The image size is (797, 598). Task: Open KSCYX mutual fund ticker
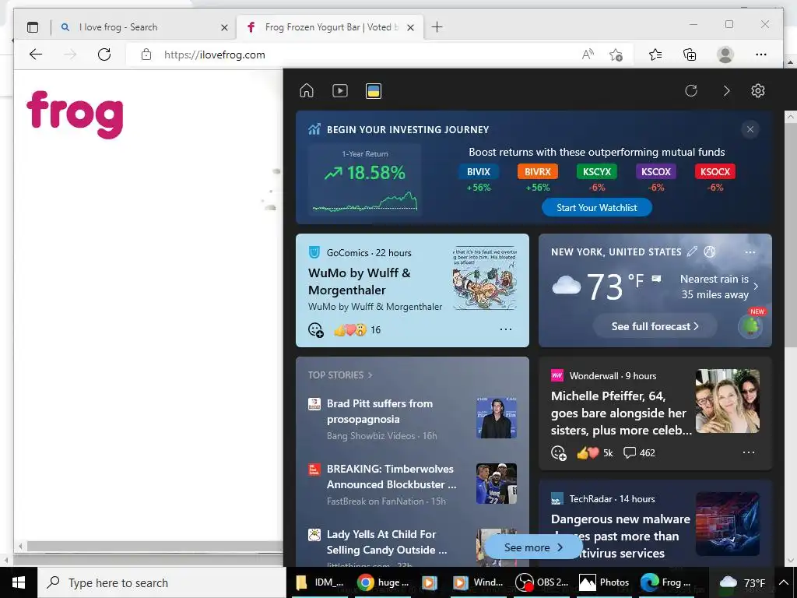pyautogui.click(x=597, y=172)
